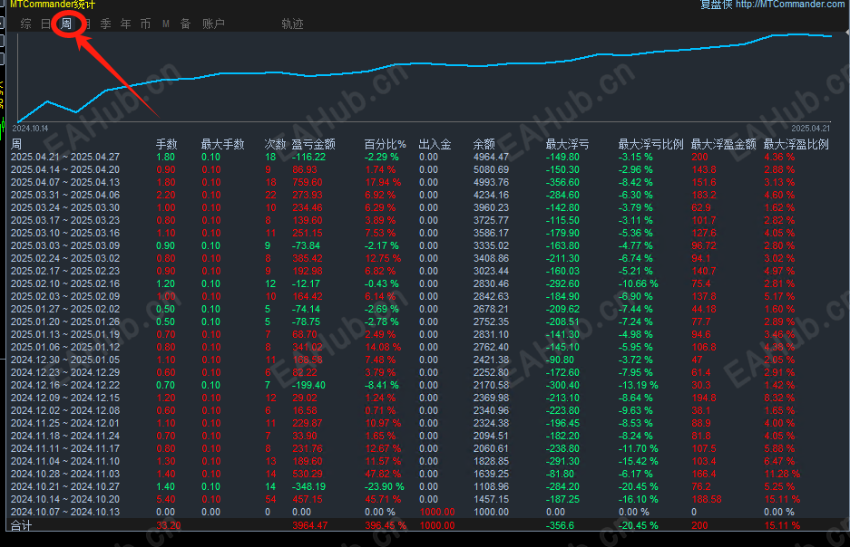Open the http://MTCommander.com link
The image size is (850, 547).
[x=789, y=5]
